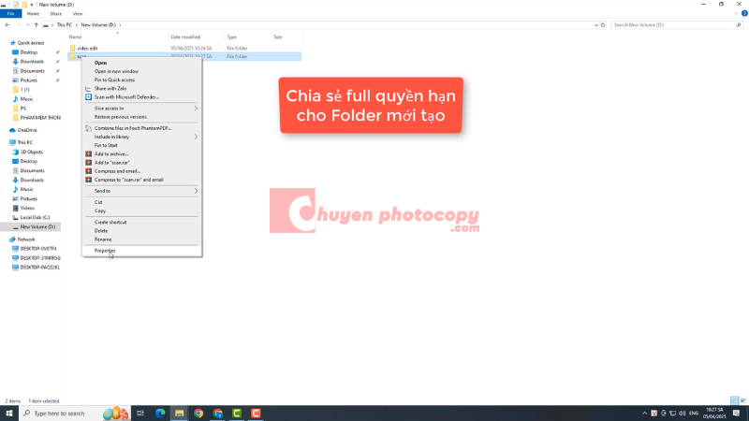The image size is (749, 421).
Task: Choose Pin to Quick access
Action: tap(141, 80)
